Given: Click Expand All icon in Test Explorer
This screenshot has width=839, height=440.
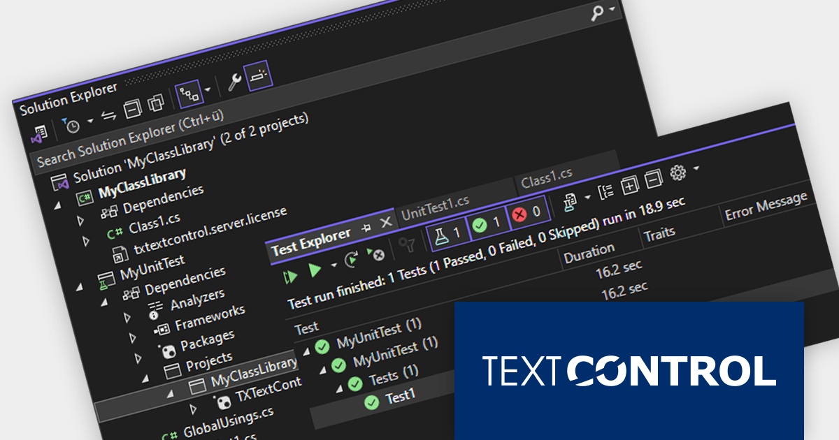Looking at the screenshot, I should 629,185.
